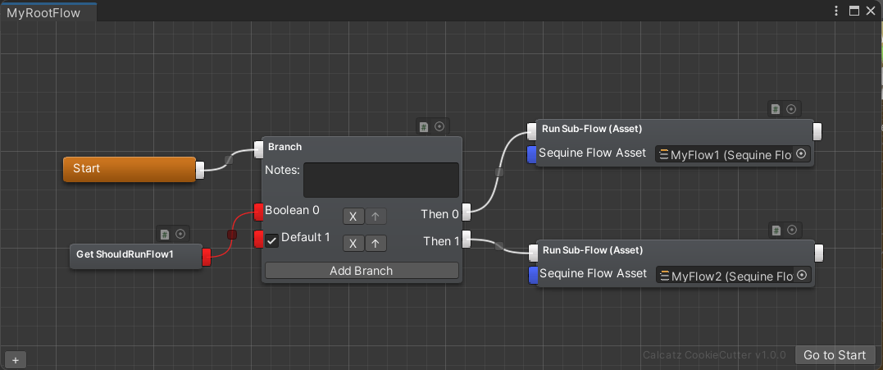The width and height of the screenshot is (883, 370).
Task: Click the Branch Notes text field
Action: [x=381, y=180]
